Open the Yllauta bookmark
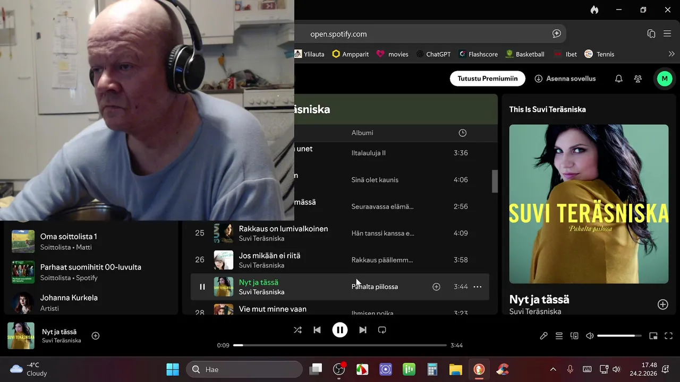Image resolution: width=680 pixels, height=382 pixels. 310,54
